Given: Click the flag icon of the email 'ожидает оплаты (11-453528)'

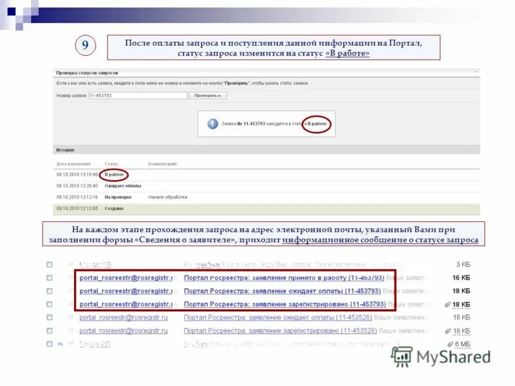Looking at the screenshot, I should pos(70,317).
